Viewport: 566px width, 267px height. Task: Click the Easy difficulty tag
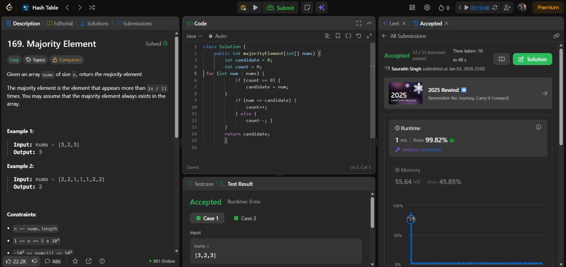(14, 60)
